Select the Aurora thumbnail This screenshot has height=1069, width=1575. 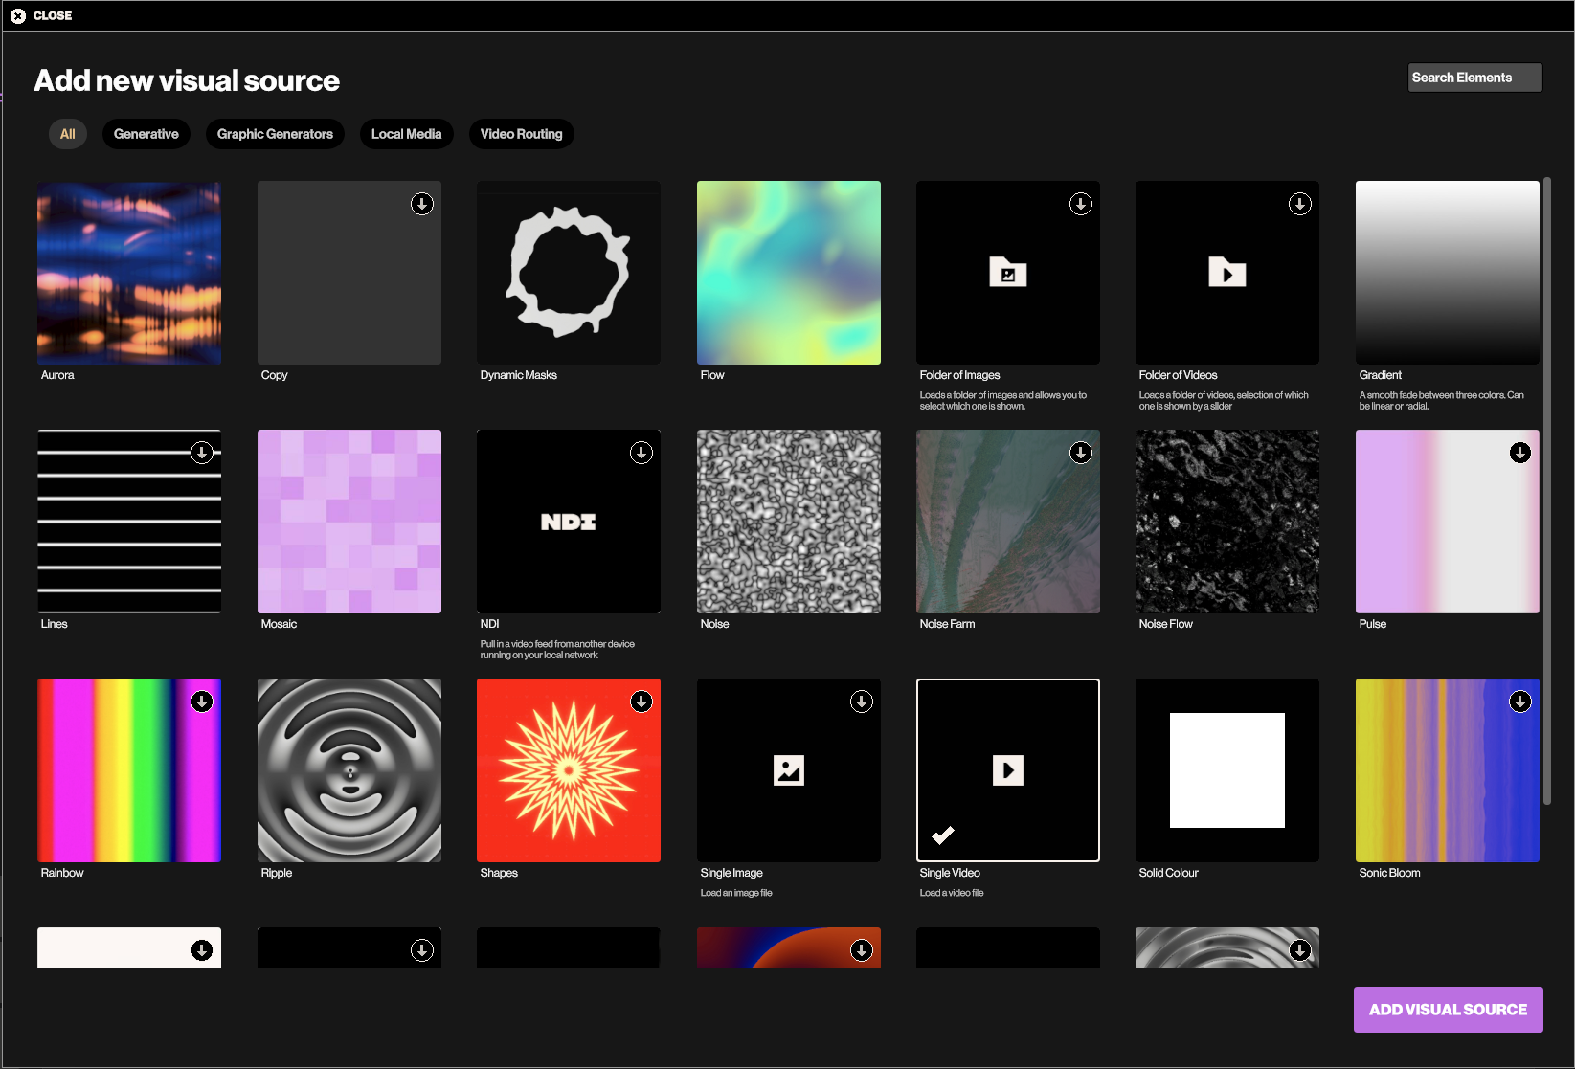click(129, 273)
